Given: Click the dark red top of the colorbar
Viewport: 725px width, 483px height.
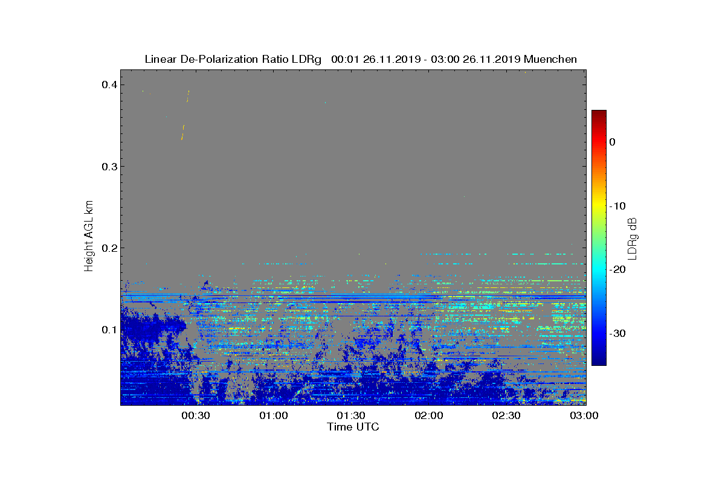Looking at the screenshot, I should point(599,116).
